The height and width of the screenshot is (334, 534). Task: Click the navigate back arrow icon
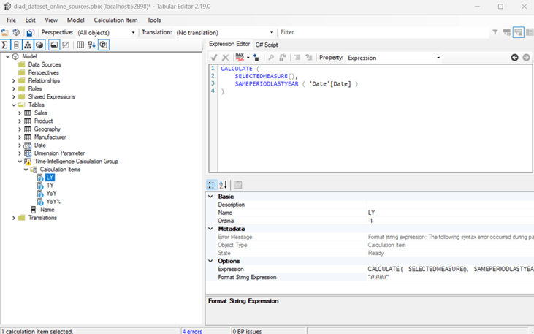[x=514, y=58]
